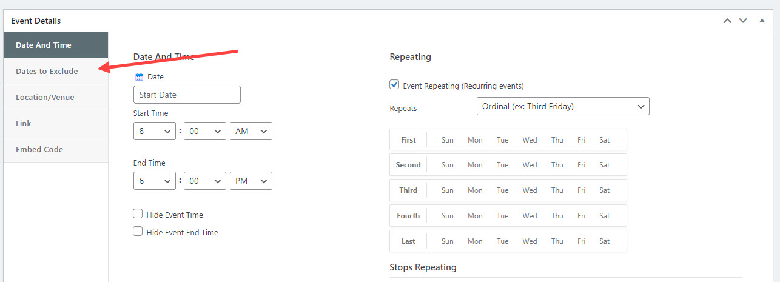Viewport: 780px width, 282px height.
Task: Select Sat in the Last row
Action: click(x=604, y=241)
